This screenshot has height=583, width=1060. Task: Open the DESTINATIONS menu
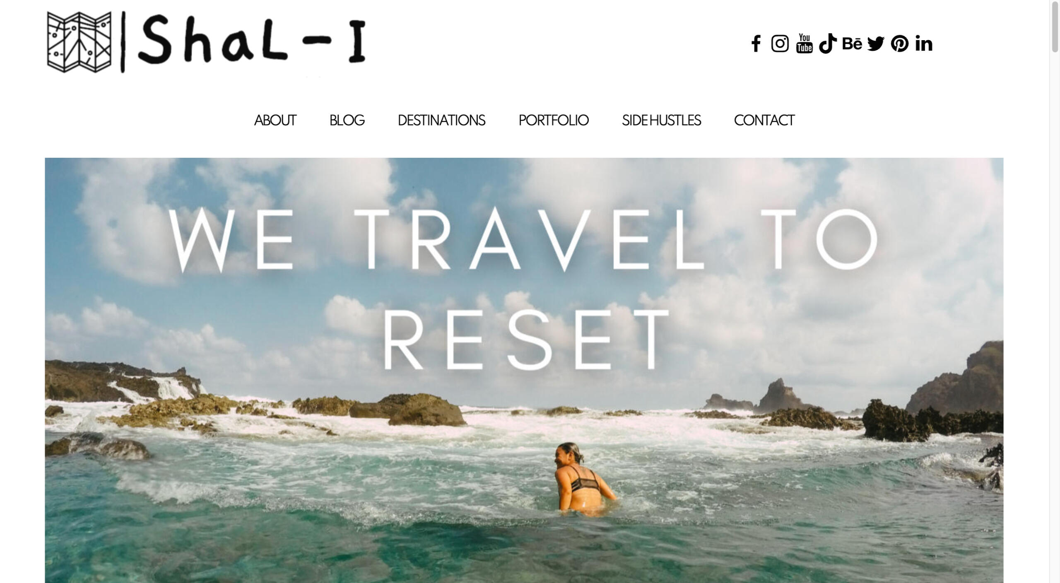(x=441, y=120)
